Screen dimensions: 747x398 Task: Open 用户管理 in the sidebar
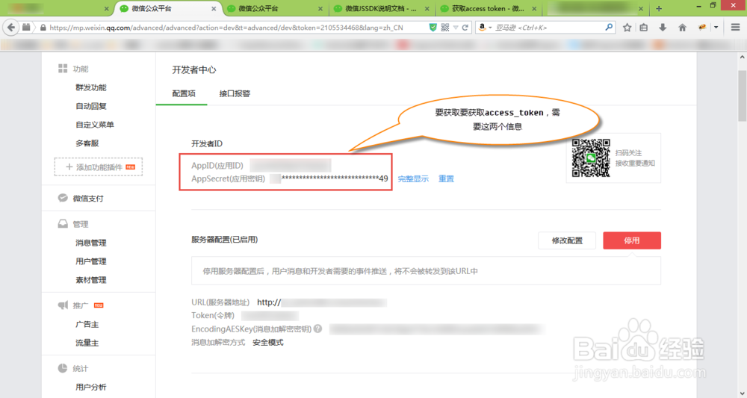(91, 261)
